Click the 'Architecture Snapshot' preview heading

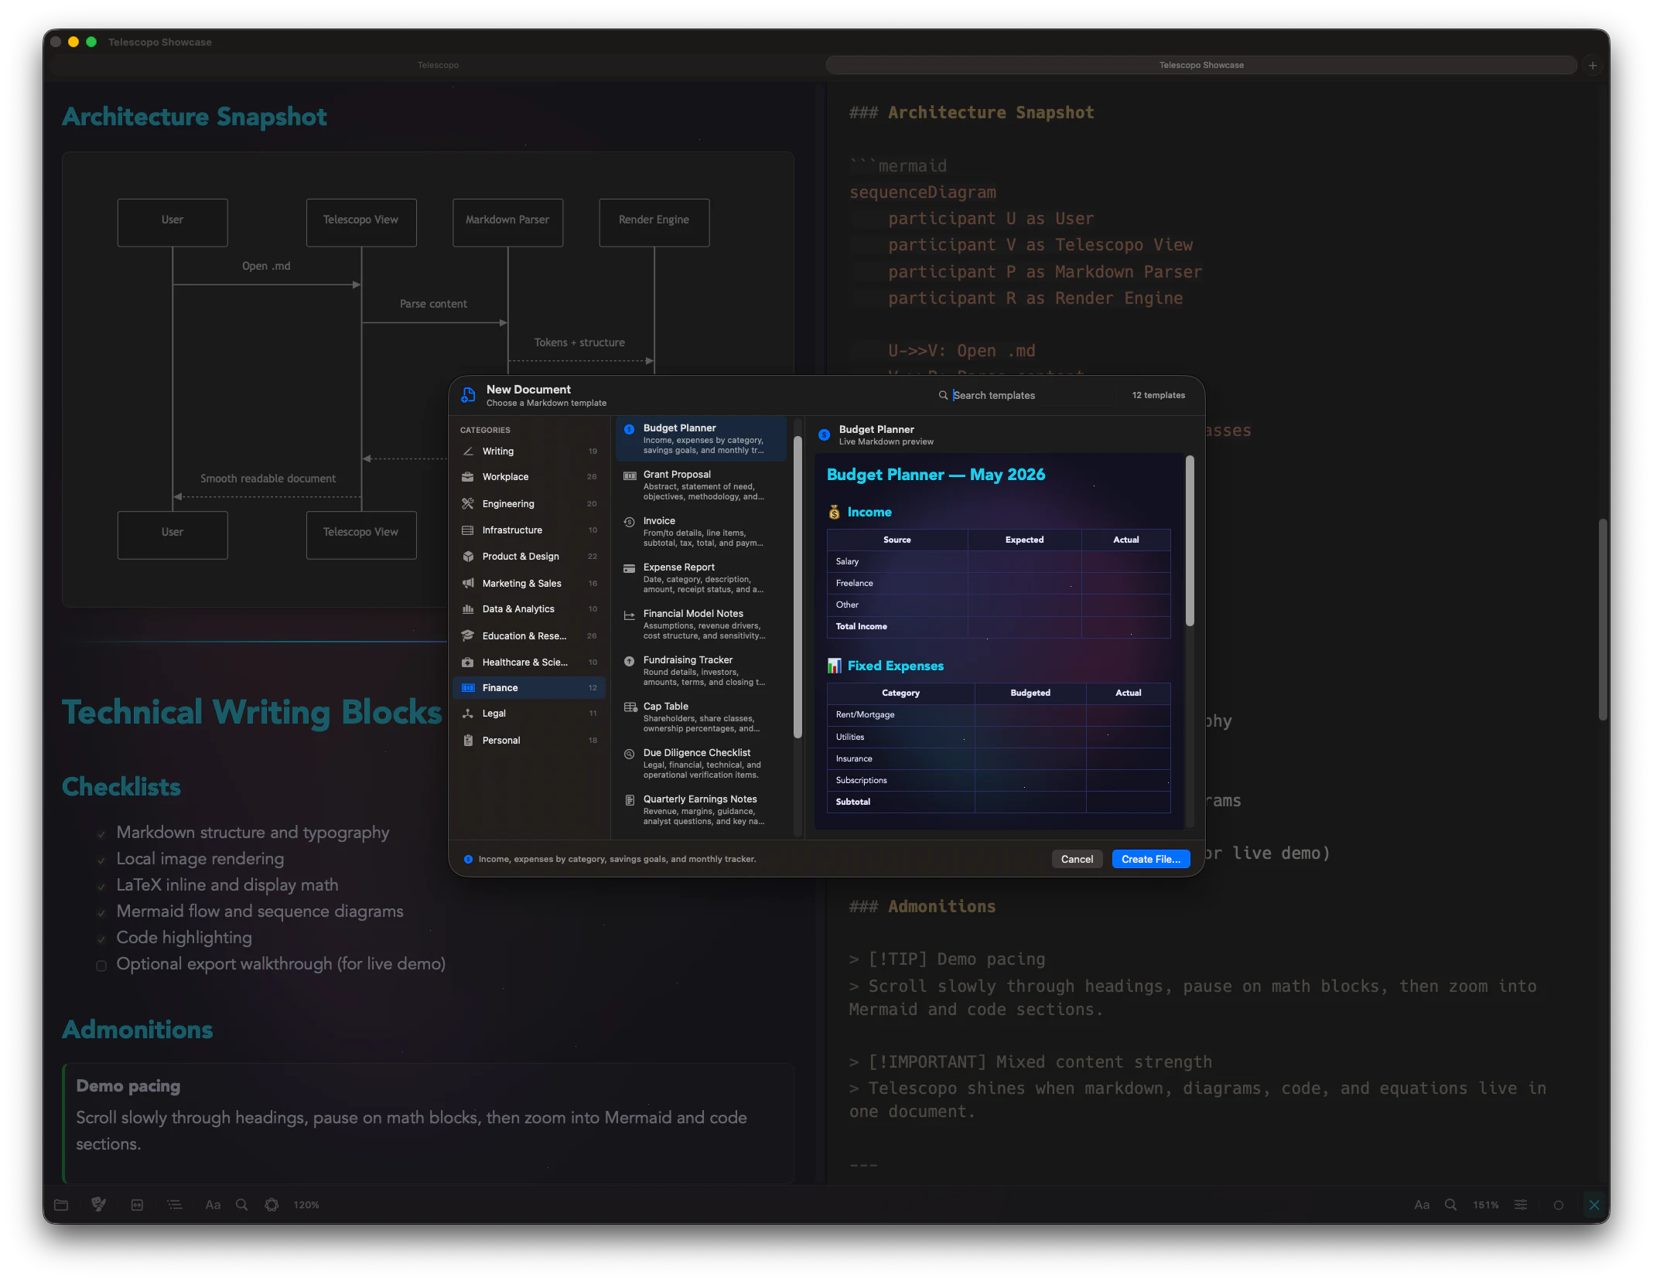pos(194,117)
